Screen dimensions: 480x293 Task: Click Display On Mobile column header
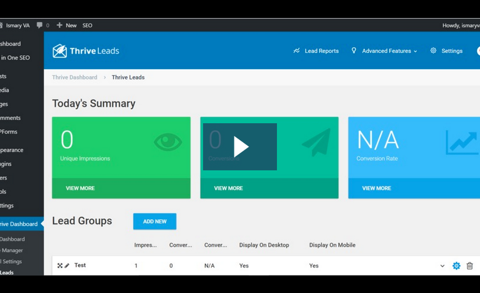(332, 245)
